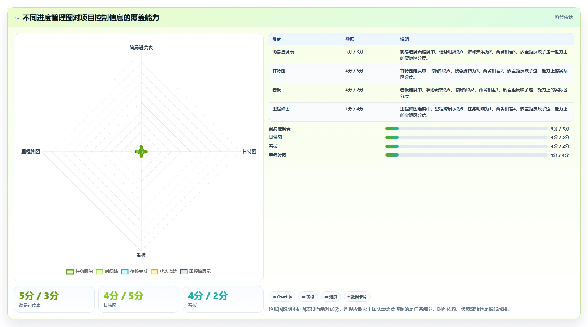Click the 路径雷达 label in the header
The height and width of the screenshot is (327, 588).
click(x=564, y=17)
